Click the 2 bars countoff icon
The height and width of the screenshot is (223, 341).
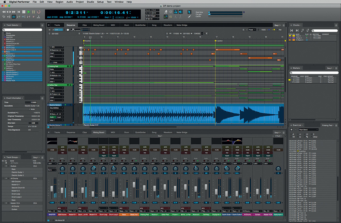(x=39, y=17)
